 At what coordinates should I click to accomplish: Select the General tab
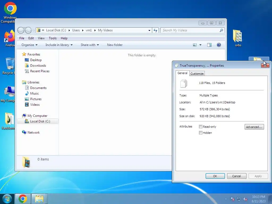click(x=182, y=73)
